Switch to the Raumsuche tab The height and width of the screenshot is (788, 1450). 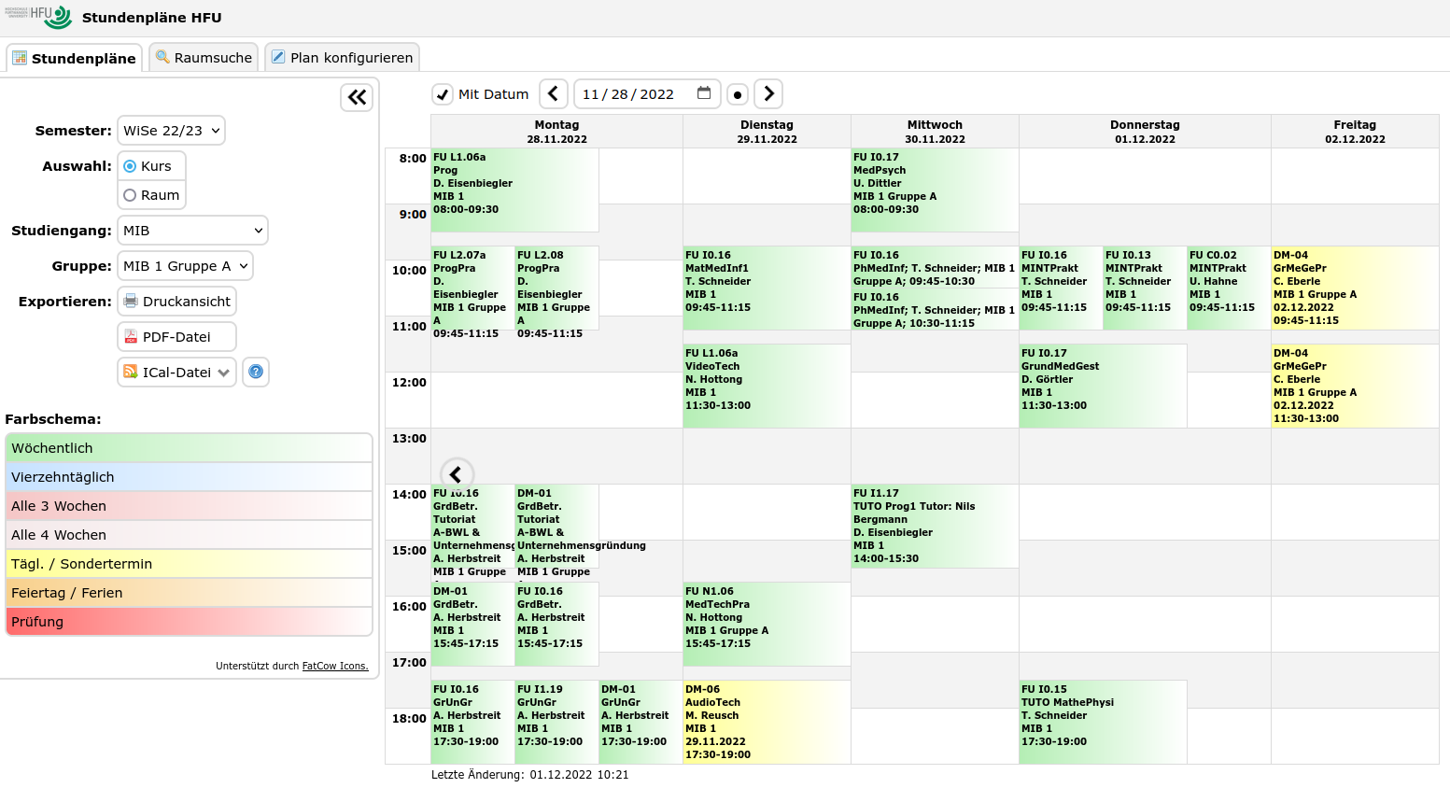(x=204, y=57)
